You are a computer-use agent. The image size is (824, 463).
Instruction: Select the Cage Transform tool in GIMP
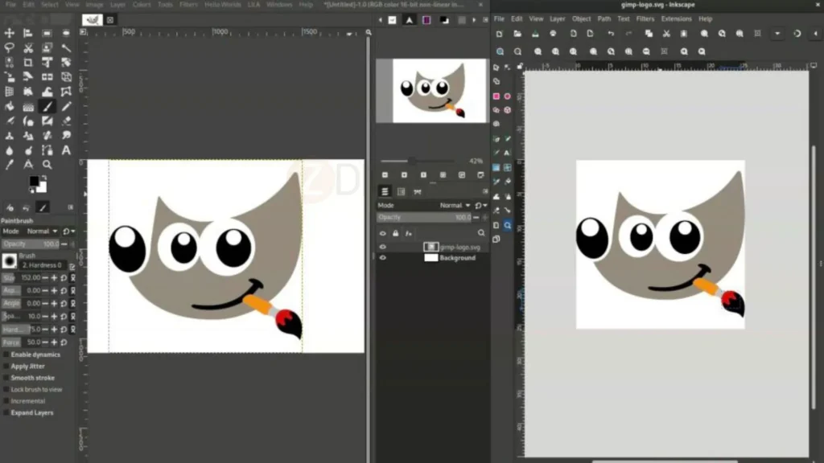tap(66, 92)
